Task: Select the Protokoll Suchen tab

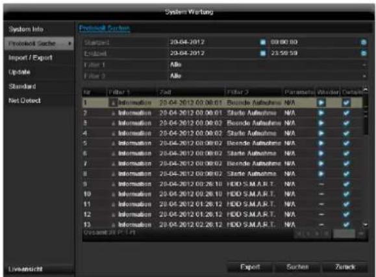Action: (x=105, y=29)
